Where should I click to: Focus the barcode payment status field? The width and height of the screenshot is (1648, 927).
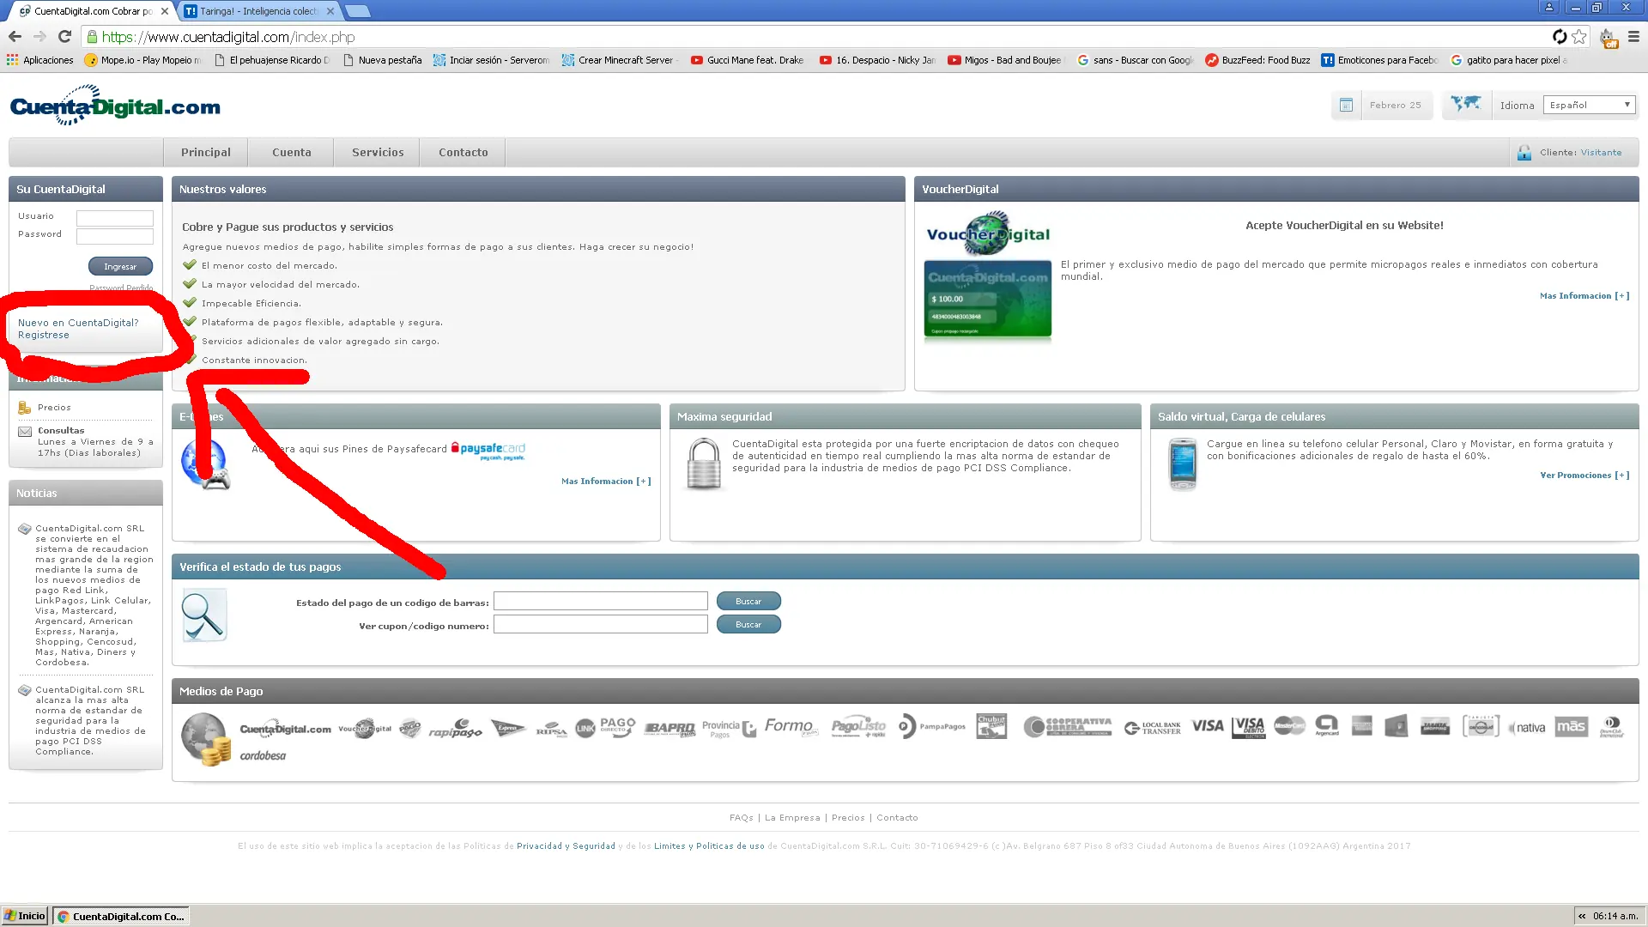point(601,602)
